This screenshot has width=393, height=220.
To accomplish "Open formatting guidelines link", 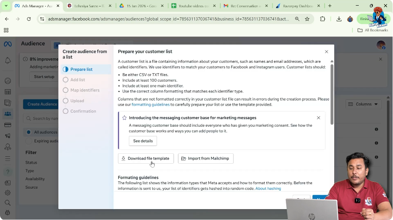I will pyautogui.click(x=151, y=105).
